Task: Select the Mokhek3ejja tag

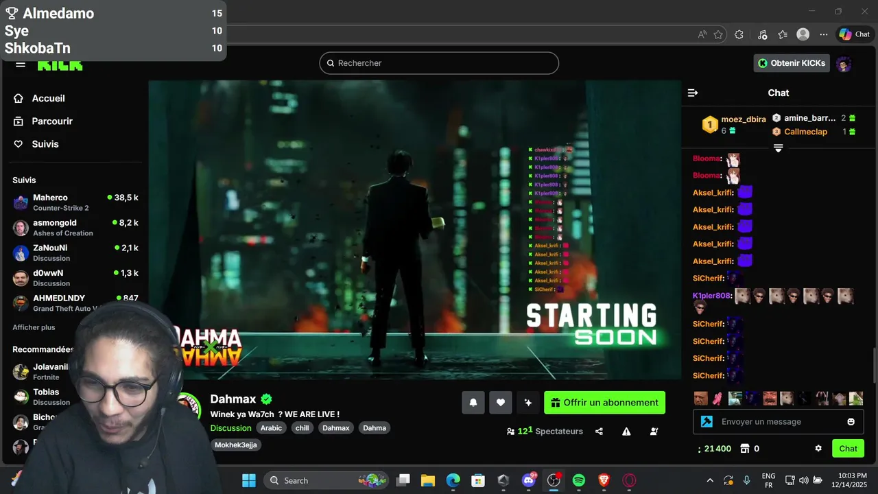Action: tap(236, 445)
